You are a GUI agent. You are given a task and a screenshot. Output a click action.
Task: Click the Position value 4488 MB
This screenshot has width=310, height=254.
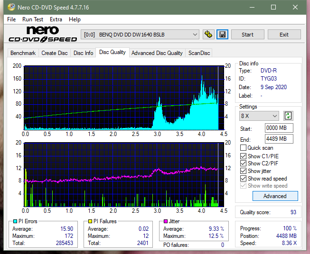pyautogui.click(x=286, y=236)
